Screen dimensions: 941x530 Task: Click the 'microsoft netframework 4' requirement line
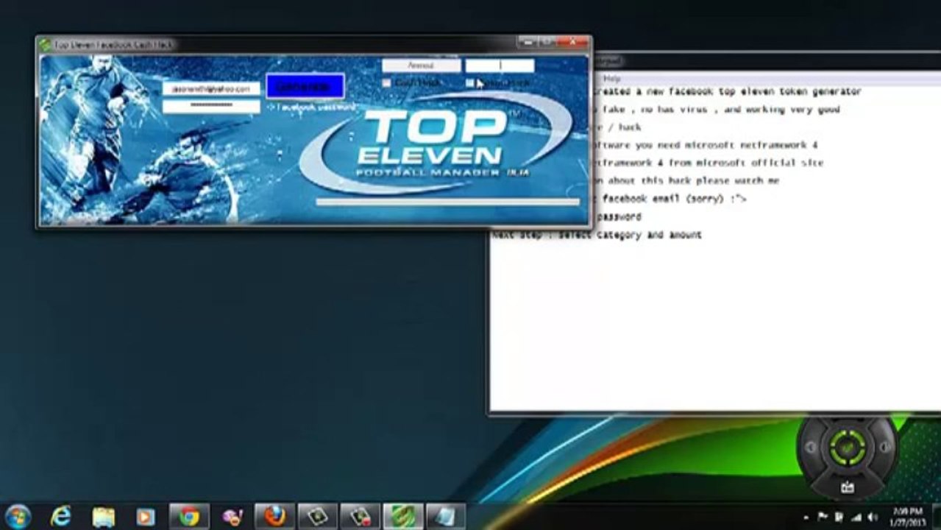[706, 145]
